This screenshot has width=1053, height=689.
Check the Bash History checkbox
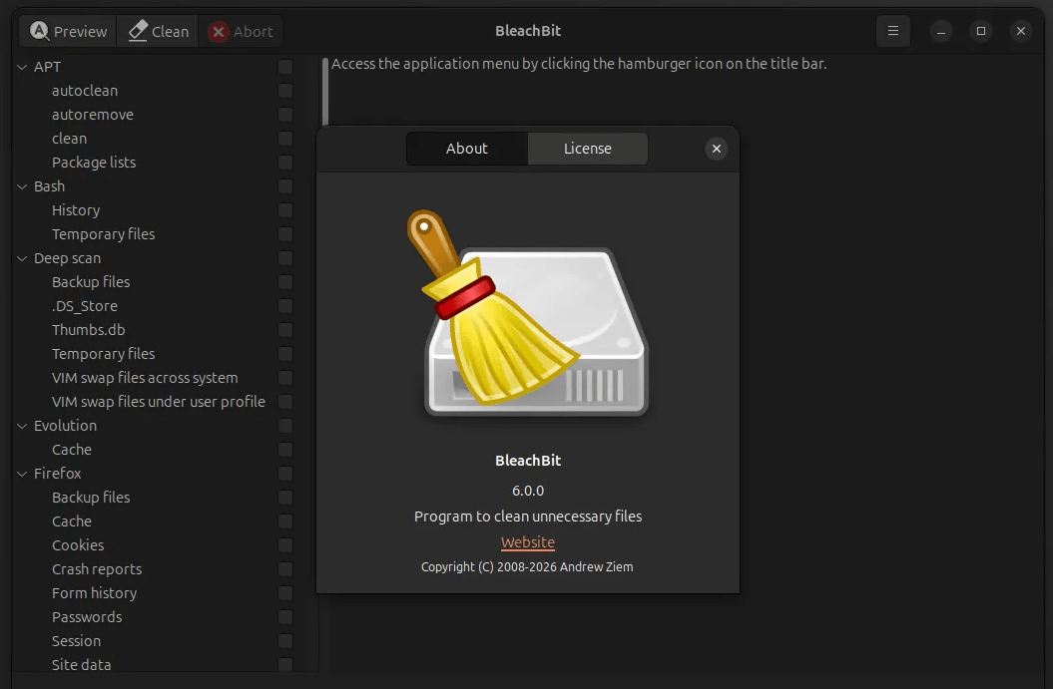pos(285,210)
